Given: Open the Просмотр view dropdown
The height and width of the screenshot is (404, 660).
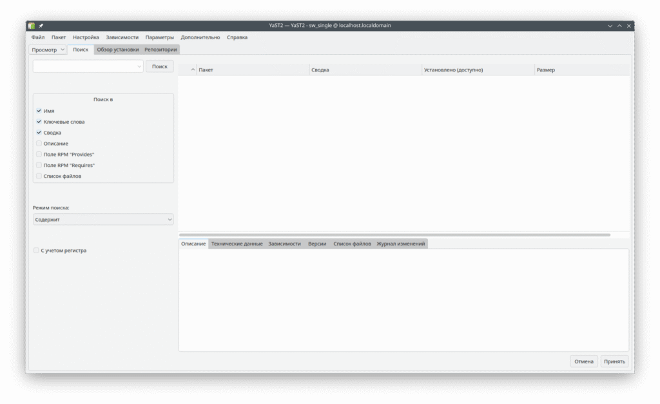Looking at the screenshot, I should (x=48, y=50).
